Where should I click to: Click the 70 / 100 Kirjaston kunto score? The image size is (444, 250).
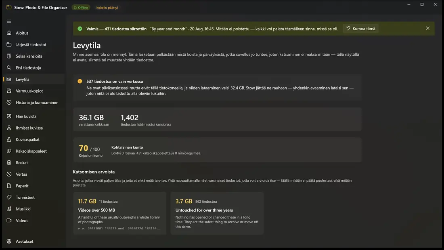pyautogui.click(x=90, y=150)
